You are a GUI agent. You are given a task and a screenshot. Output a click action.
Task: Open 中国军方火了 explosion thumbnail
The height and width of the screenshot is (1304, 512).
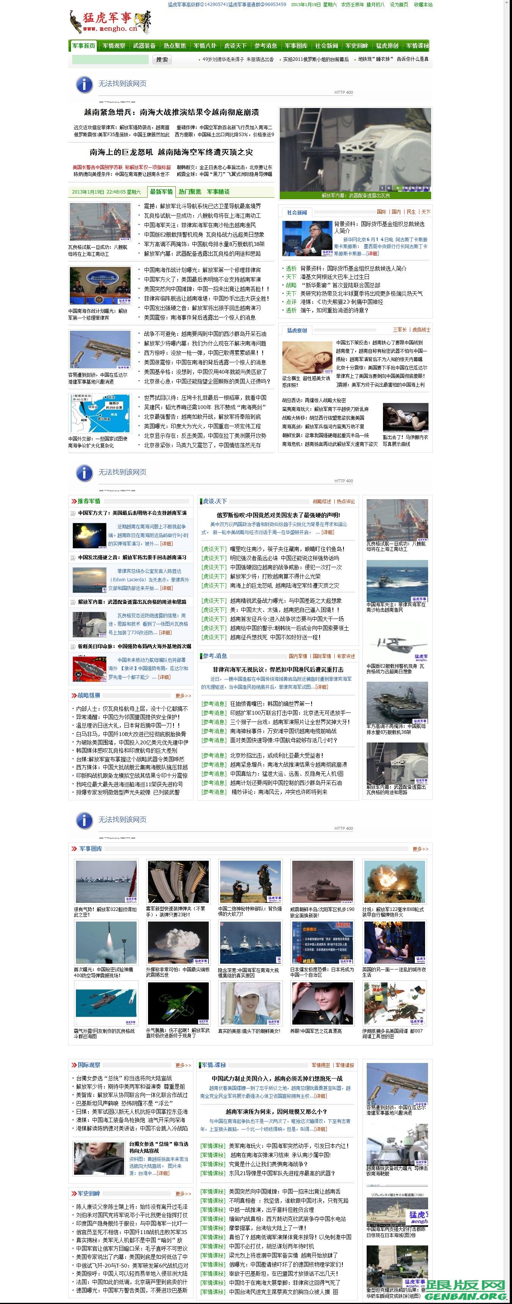coord(90,535)
